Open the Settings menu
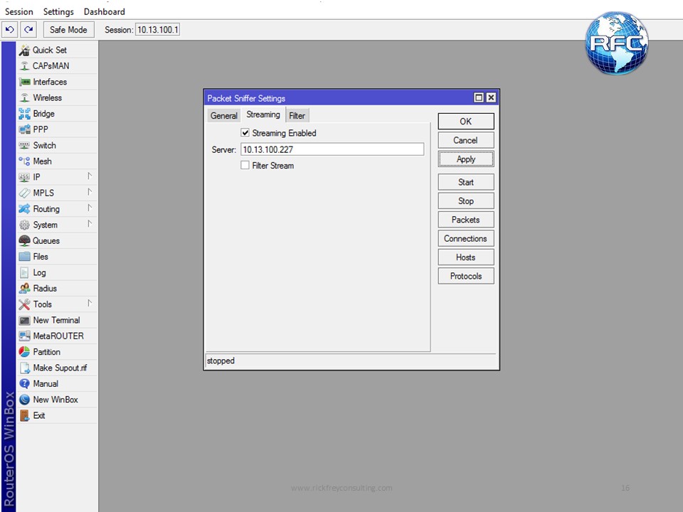 [x=58, y=12]
